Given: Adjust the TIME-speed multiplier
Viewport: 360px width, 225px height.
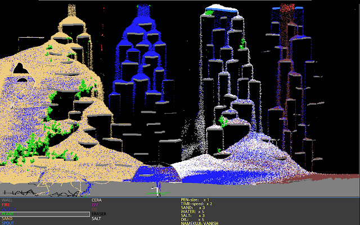Looking at the screenshot, I should point(196,204).
